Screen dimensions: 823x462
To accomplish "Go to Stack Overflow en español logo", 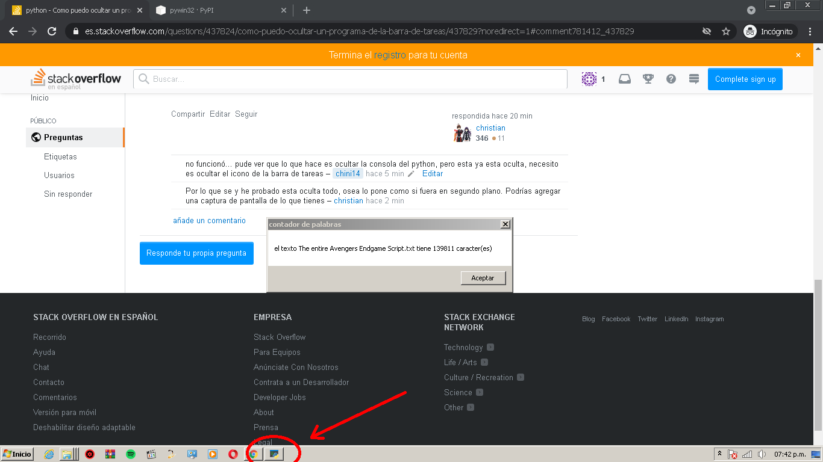I will click(76, 79).
